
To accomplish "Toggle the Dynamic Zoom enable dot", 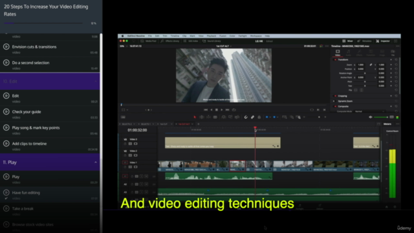I will pyautogui.click(x=334, y=101).
